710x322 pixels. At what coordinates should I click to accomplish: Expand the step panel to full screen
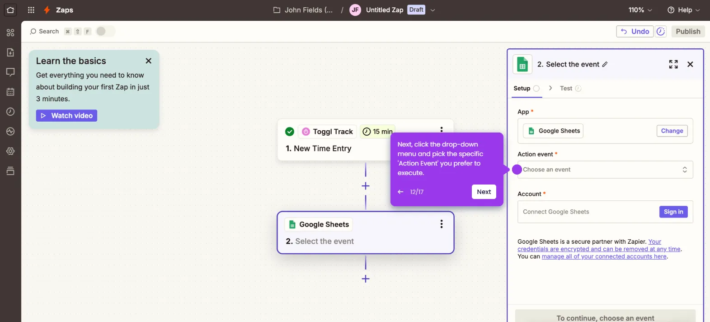pyautogui.click(x=673, y=64)
